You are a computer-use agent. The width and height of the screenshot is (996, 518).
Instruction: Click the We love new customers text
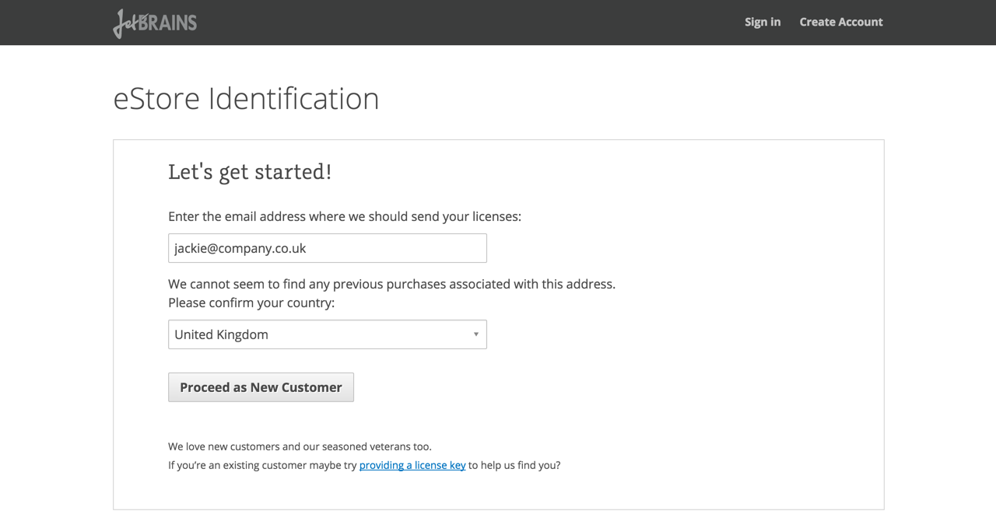tap(300, 446)
